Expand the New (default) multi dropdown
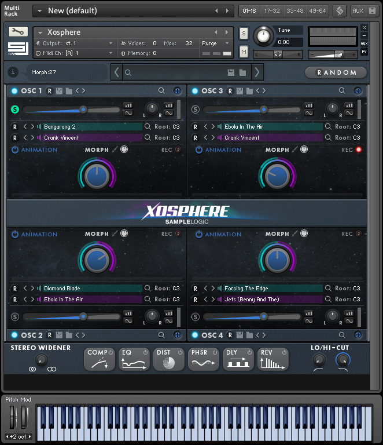The height and width of the screenshot is (445, 383). [x=40, y=11]
